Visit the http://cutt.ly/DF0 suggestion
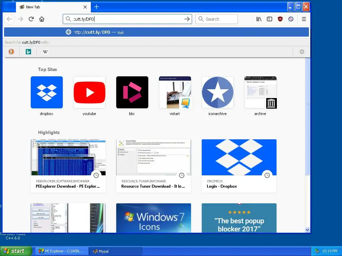The image size is (342, 256). (156, 32)
